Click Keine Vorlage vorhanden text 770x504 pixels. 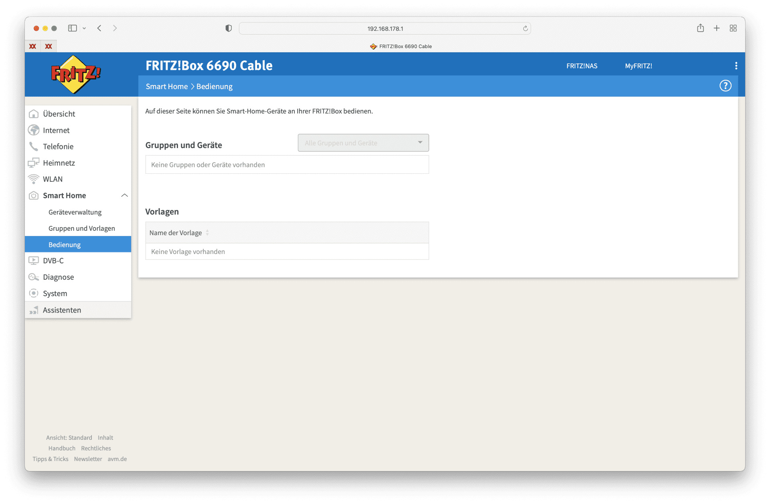tap(188, 252)
